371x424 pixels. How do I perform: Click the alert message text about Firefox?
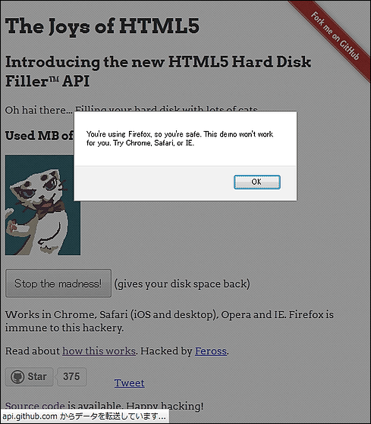[x=180, y=139]
